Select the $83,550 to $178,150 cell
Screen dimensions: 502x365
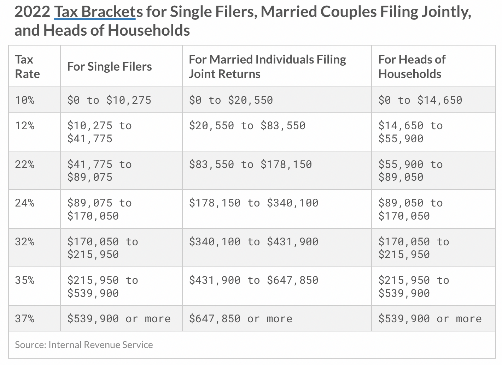pos(250,164)
